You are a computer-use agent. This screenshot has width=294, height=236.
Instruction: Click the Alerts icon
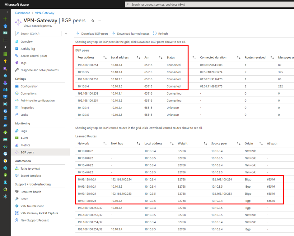coord(17,138)
